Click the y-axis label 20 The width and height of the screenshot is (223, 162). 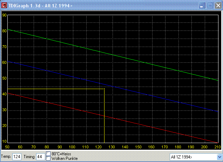(5, 126)
